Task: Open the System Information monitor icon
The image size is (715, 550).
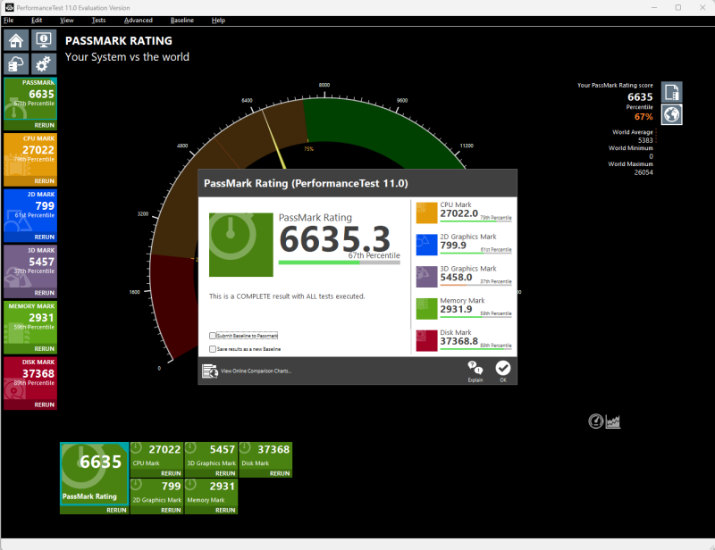Action: 44,40
